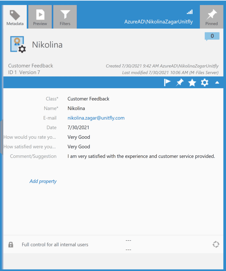Change the 'How satisfied were you...' value
The width and height of the screenshot is (226, 271).
(79, 147)
